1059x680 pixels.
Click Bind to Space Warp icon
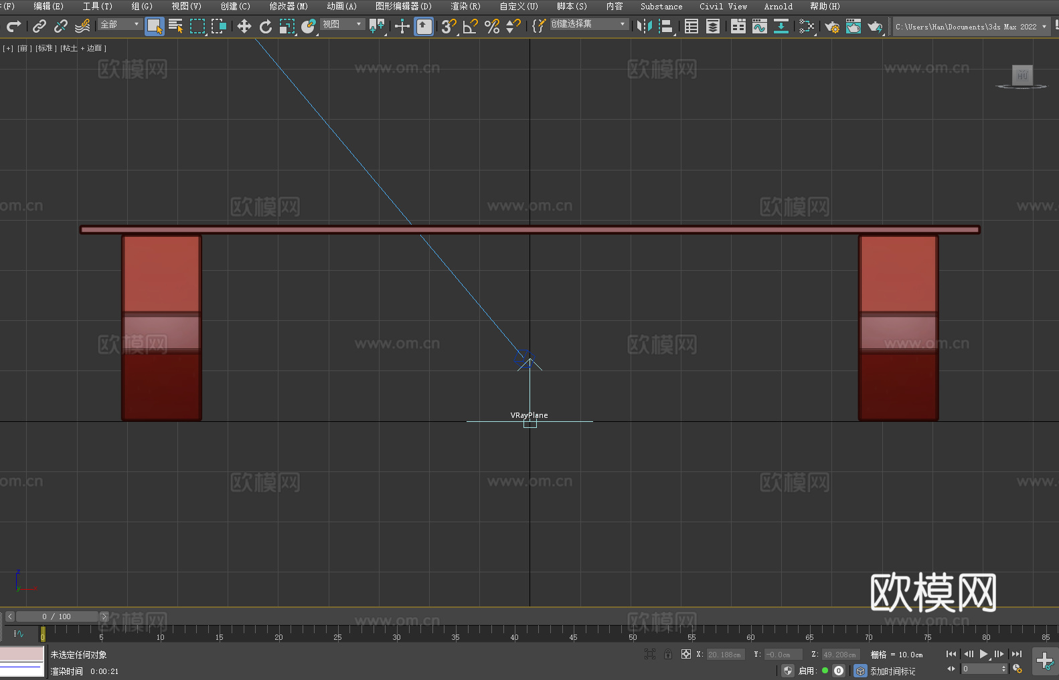[82, 26]
